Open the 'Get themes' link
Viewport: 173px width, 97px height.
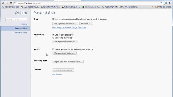click(57, 74)
